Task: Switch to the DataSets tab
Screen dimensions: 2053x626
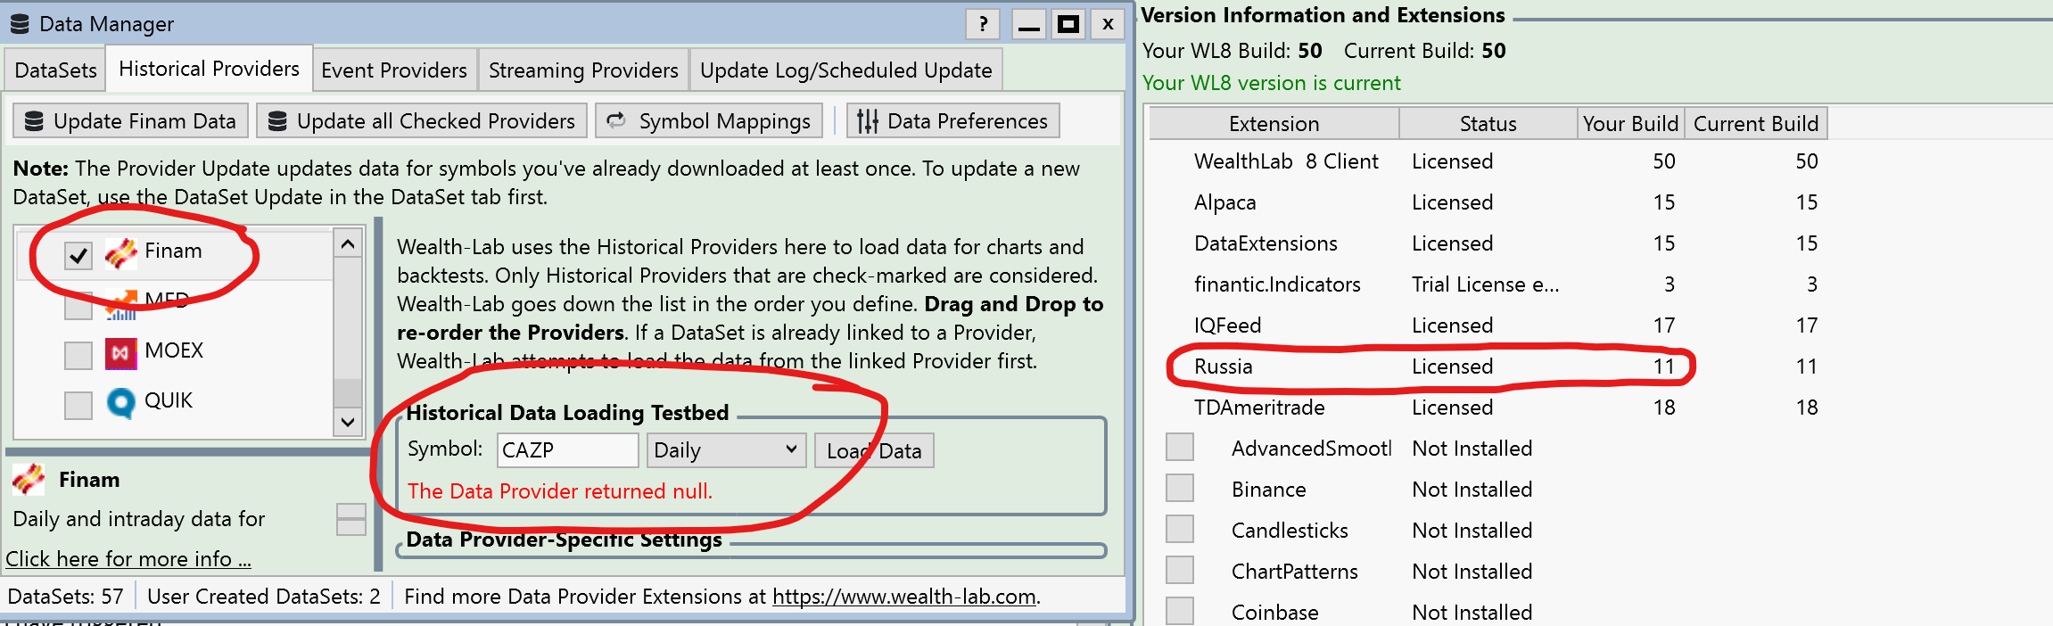Action: pyautogui.click(x=55, y=70)
